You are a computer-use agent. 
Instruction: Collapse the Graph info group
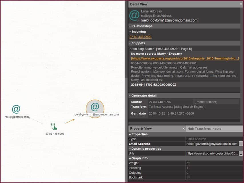130,158
